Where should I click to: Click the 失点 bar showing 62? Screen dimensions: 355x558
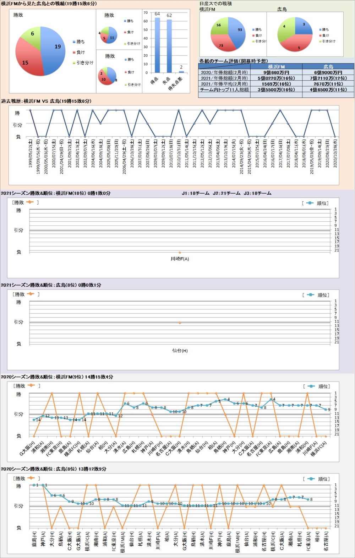point(169,46)
